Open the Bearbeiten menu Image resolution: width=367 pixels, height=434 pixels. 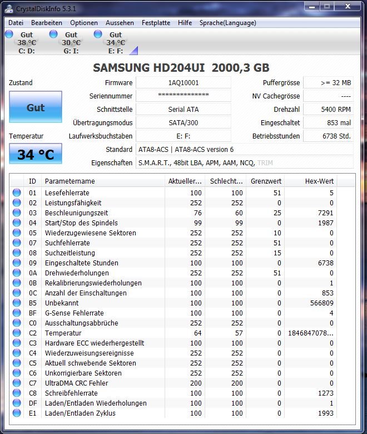click(x=47, y=23)
